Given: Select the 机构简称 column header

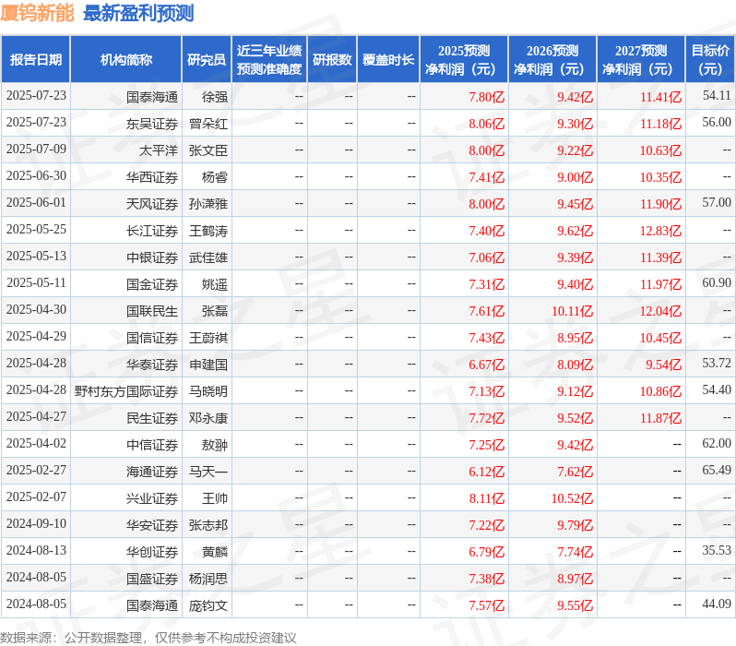Looking at the screenshot, I should pyautogui.click(x=125, y=60).
